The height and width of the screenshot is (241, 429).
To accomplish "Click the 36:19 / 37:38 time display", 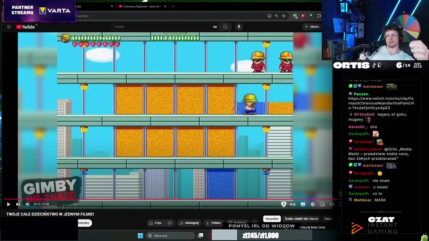I will pos(41,204).
